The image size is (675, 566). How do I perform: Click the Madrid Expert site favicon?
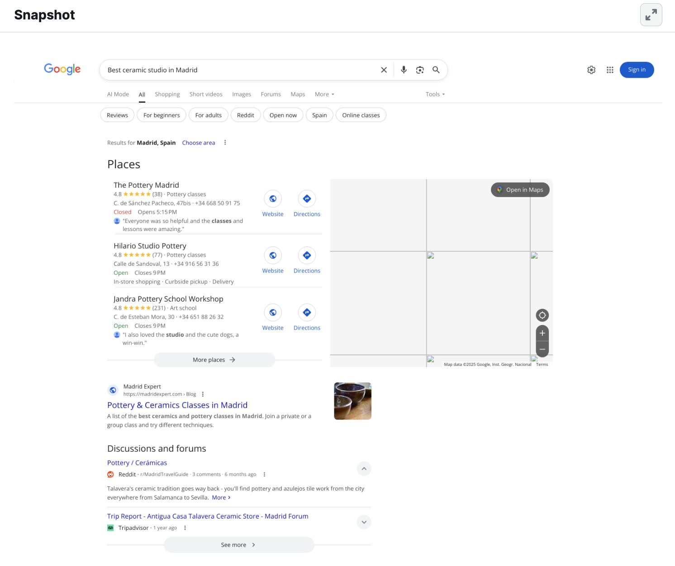pos(113,390)
